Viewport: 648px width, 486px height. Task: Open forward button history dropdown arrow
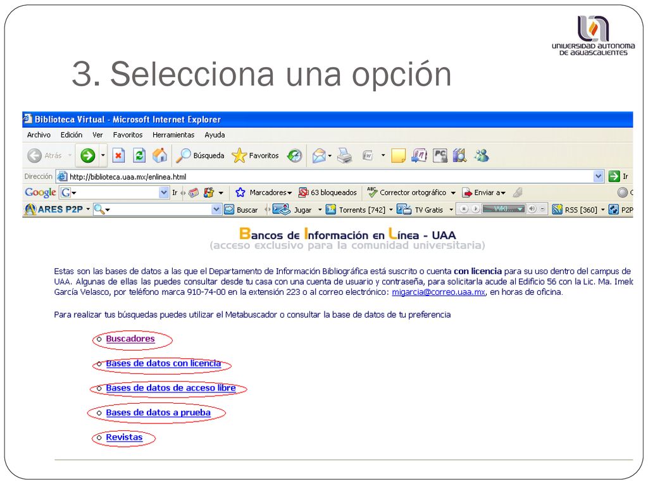click(x=103, y=156)
